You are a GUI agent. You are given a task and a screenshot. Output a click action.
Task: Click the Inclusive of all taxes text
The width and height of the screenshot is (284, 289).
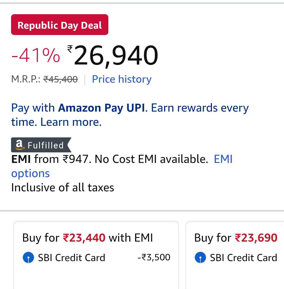click(x=63, y=188)
